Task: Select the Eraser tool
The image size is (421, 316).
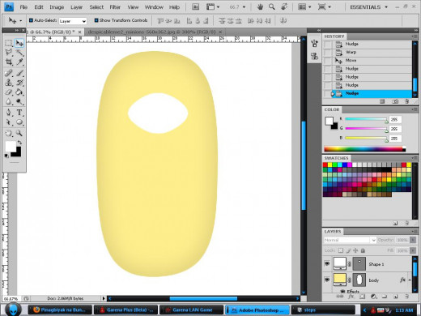Action: pos(9,92)
